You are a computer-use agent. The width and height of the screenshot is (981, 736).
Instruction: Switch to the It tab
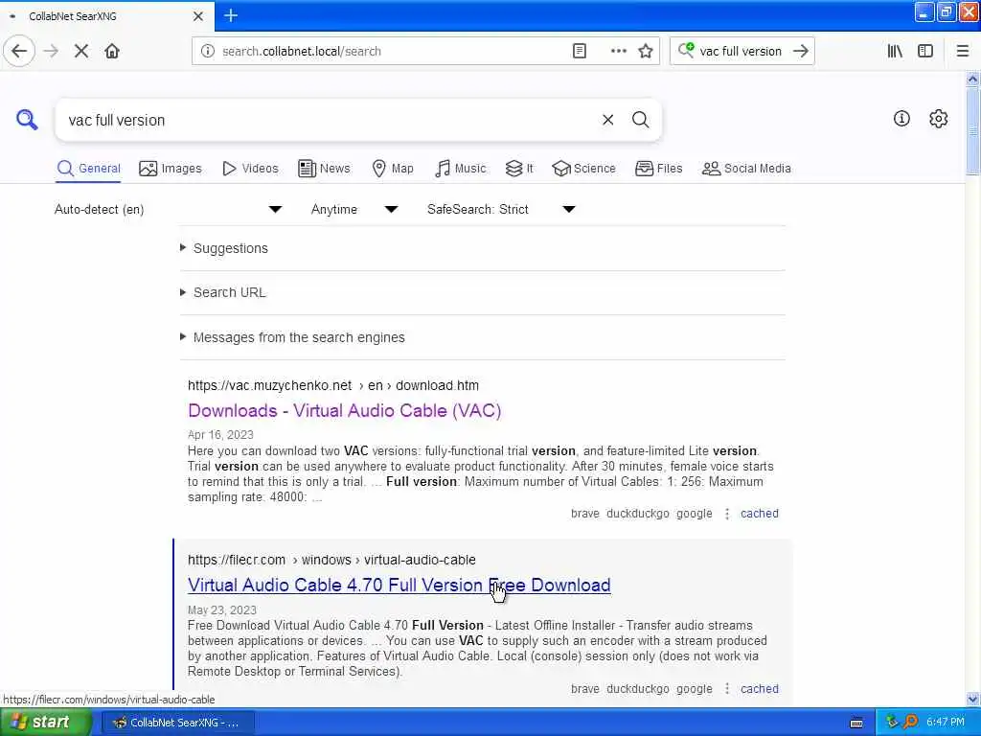(x=519, y=169)
